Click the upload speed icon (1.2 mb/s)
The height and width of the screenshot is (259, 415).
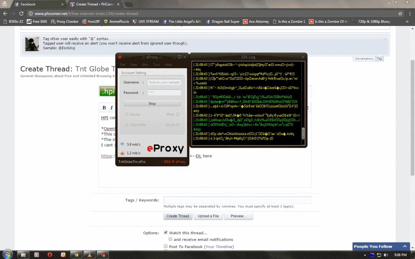coord(122,153)
